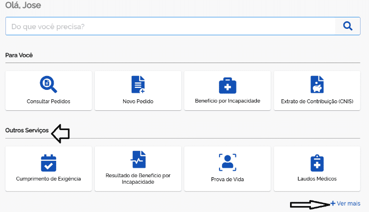This screenshot has height=212, width=369.
Task: Open 'Extrato de Contribuição (CNIS)' label
Action: click(x=317, y=101)
